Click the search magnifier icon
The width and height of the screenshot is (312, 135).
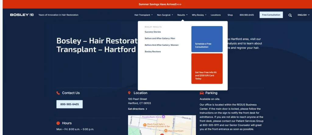pos(290,15)
